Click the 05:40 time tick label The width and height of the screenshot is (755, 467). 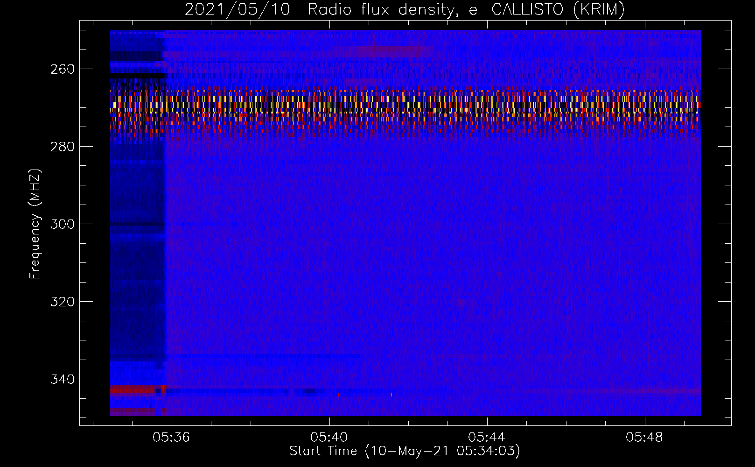pyautogui.click(x=329, y=438)
